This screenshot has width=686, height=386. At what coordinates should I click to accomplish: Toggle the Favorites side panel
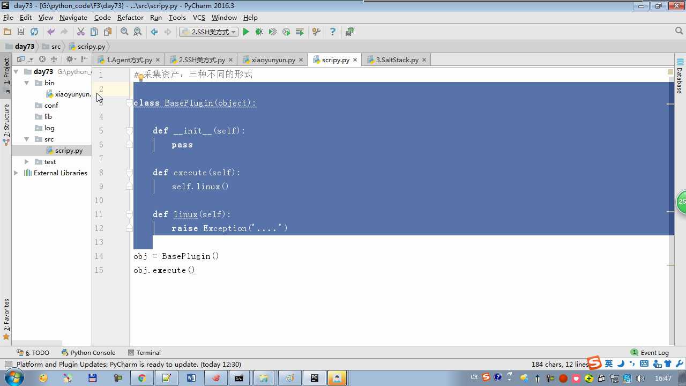[x=6, y=319]
